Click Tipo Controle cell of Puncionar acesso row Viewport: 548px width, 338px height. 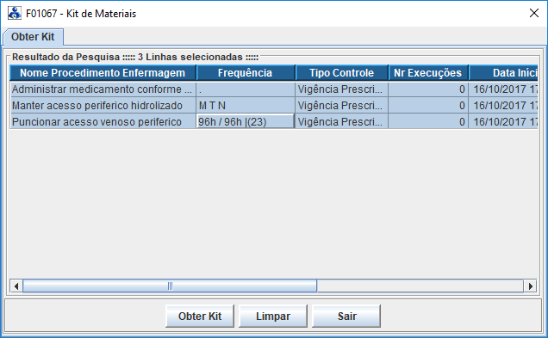point(342,122)
